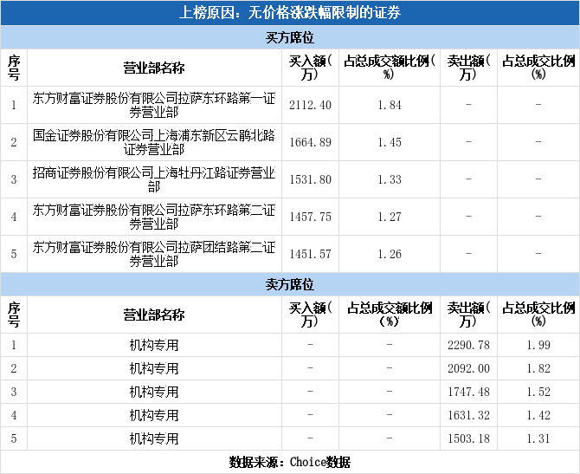Click buy percentage 1.84
The image size is (580, 474).
(x=390, y=105)
